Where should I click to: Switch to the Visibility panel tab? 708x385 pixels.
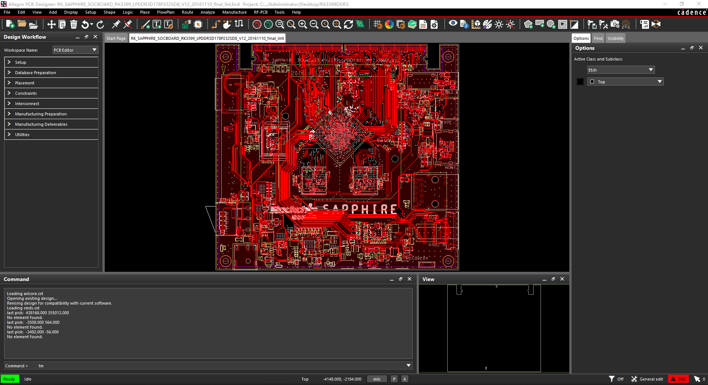(x=615, y=38)
